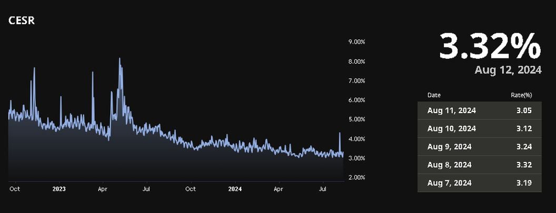Image resolution: width=556 pixels, height=213 pixels.
Task: Select the Aug 10, 2024 row date
Action: tap(451, 129)
